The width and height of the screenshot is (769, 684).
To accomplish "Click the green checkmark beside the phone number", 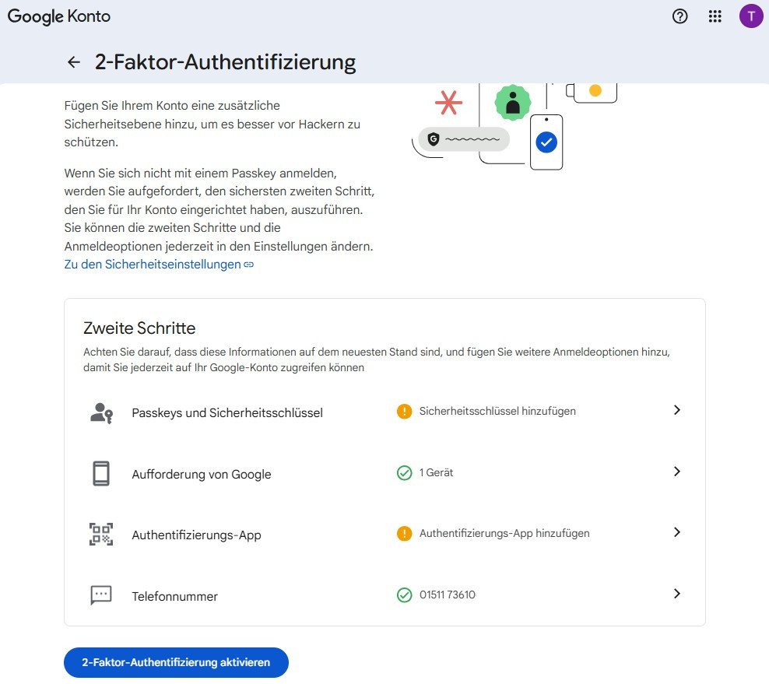I will coord(404,595).
